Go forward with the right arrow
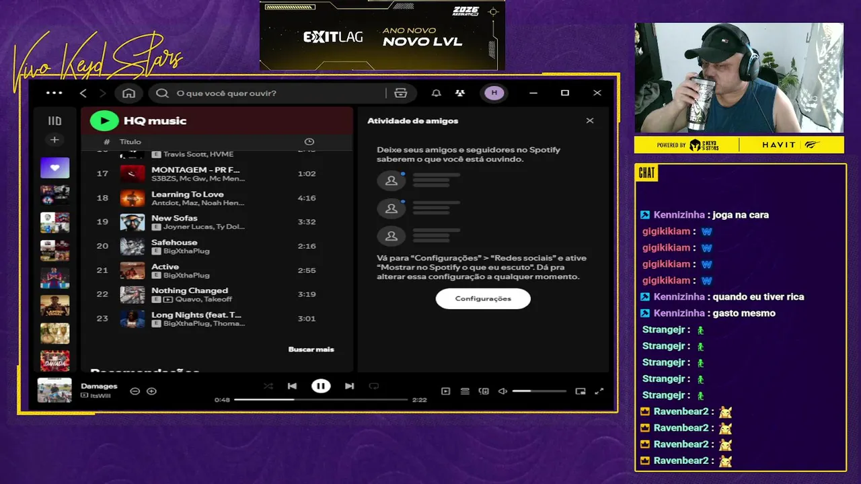861x484 pixels. coord(103,93)
